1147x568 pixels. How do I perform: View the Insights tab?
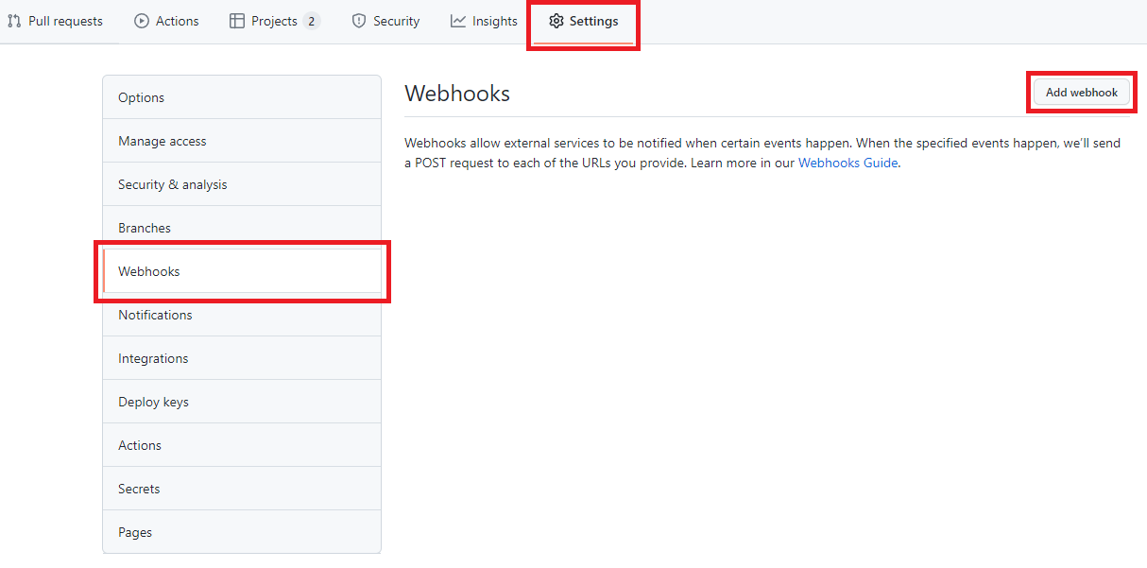[484, 21]
